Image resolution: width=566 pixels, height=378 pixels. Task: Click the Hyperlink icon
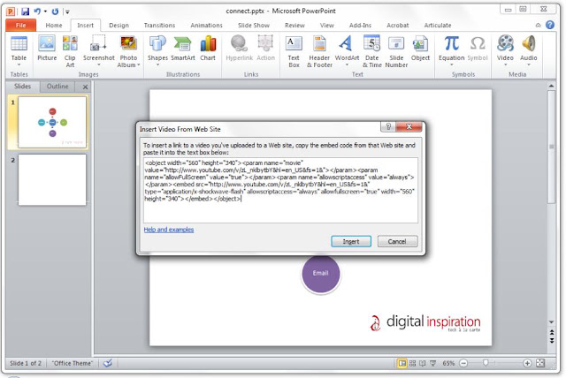(239, 43)
